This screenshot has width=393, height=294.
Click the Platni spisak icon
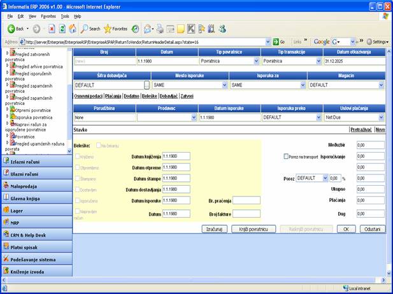click(x=6, y=246)
